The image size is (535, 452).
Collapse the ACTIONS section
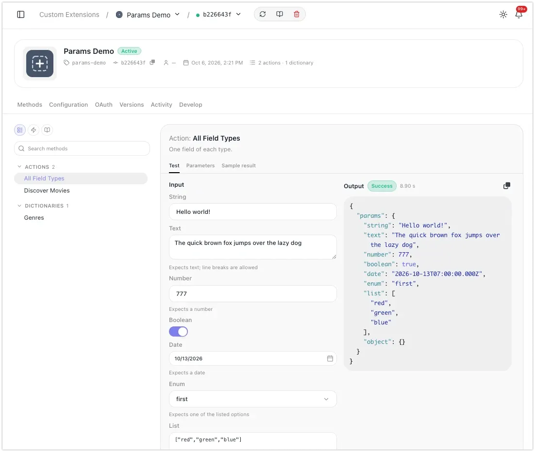[x=19, y=167]
